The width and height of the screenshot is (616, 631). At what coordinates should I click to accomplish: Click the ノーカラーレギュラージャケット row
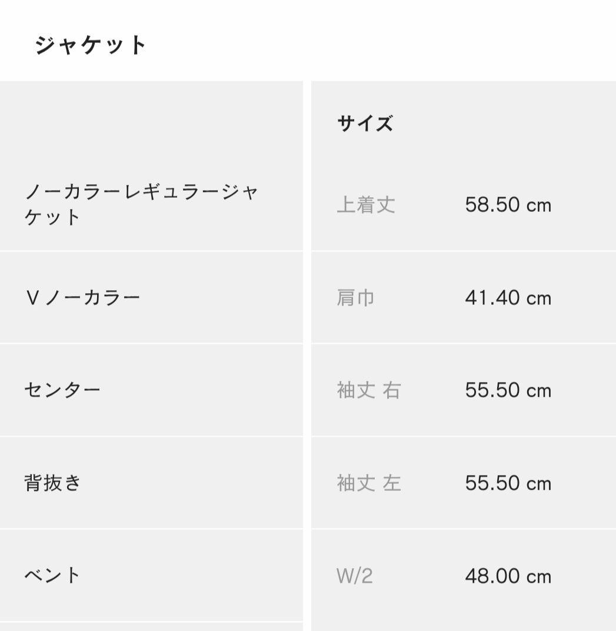pyautogui.click(x=141, y=204)
